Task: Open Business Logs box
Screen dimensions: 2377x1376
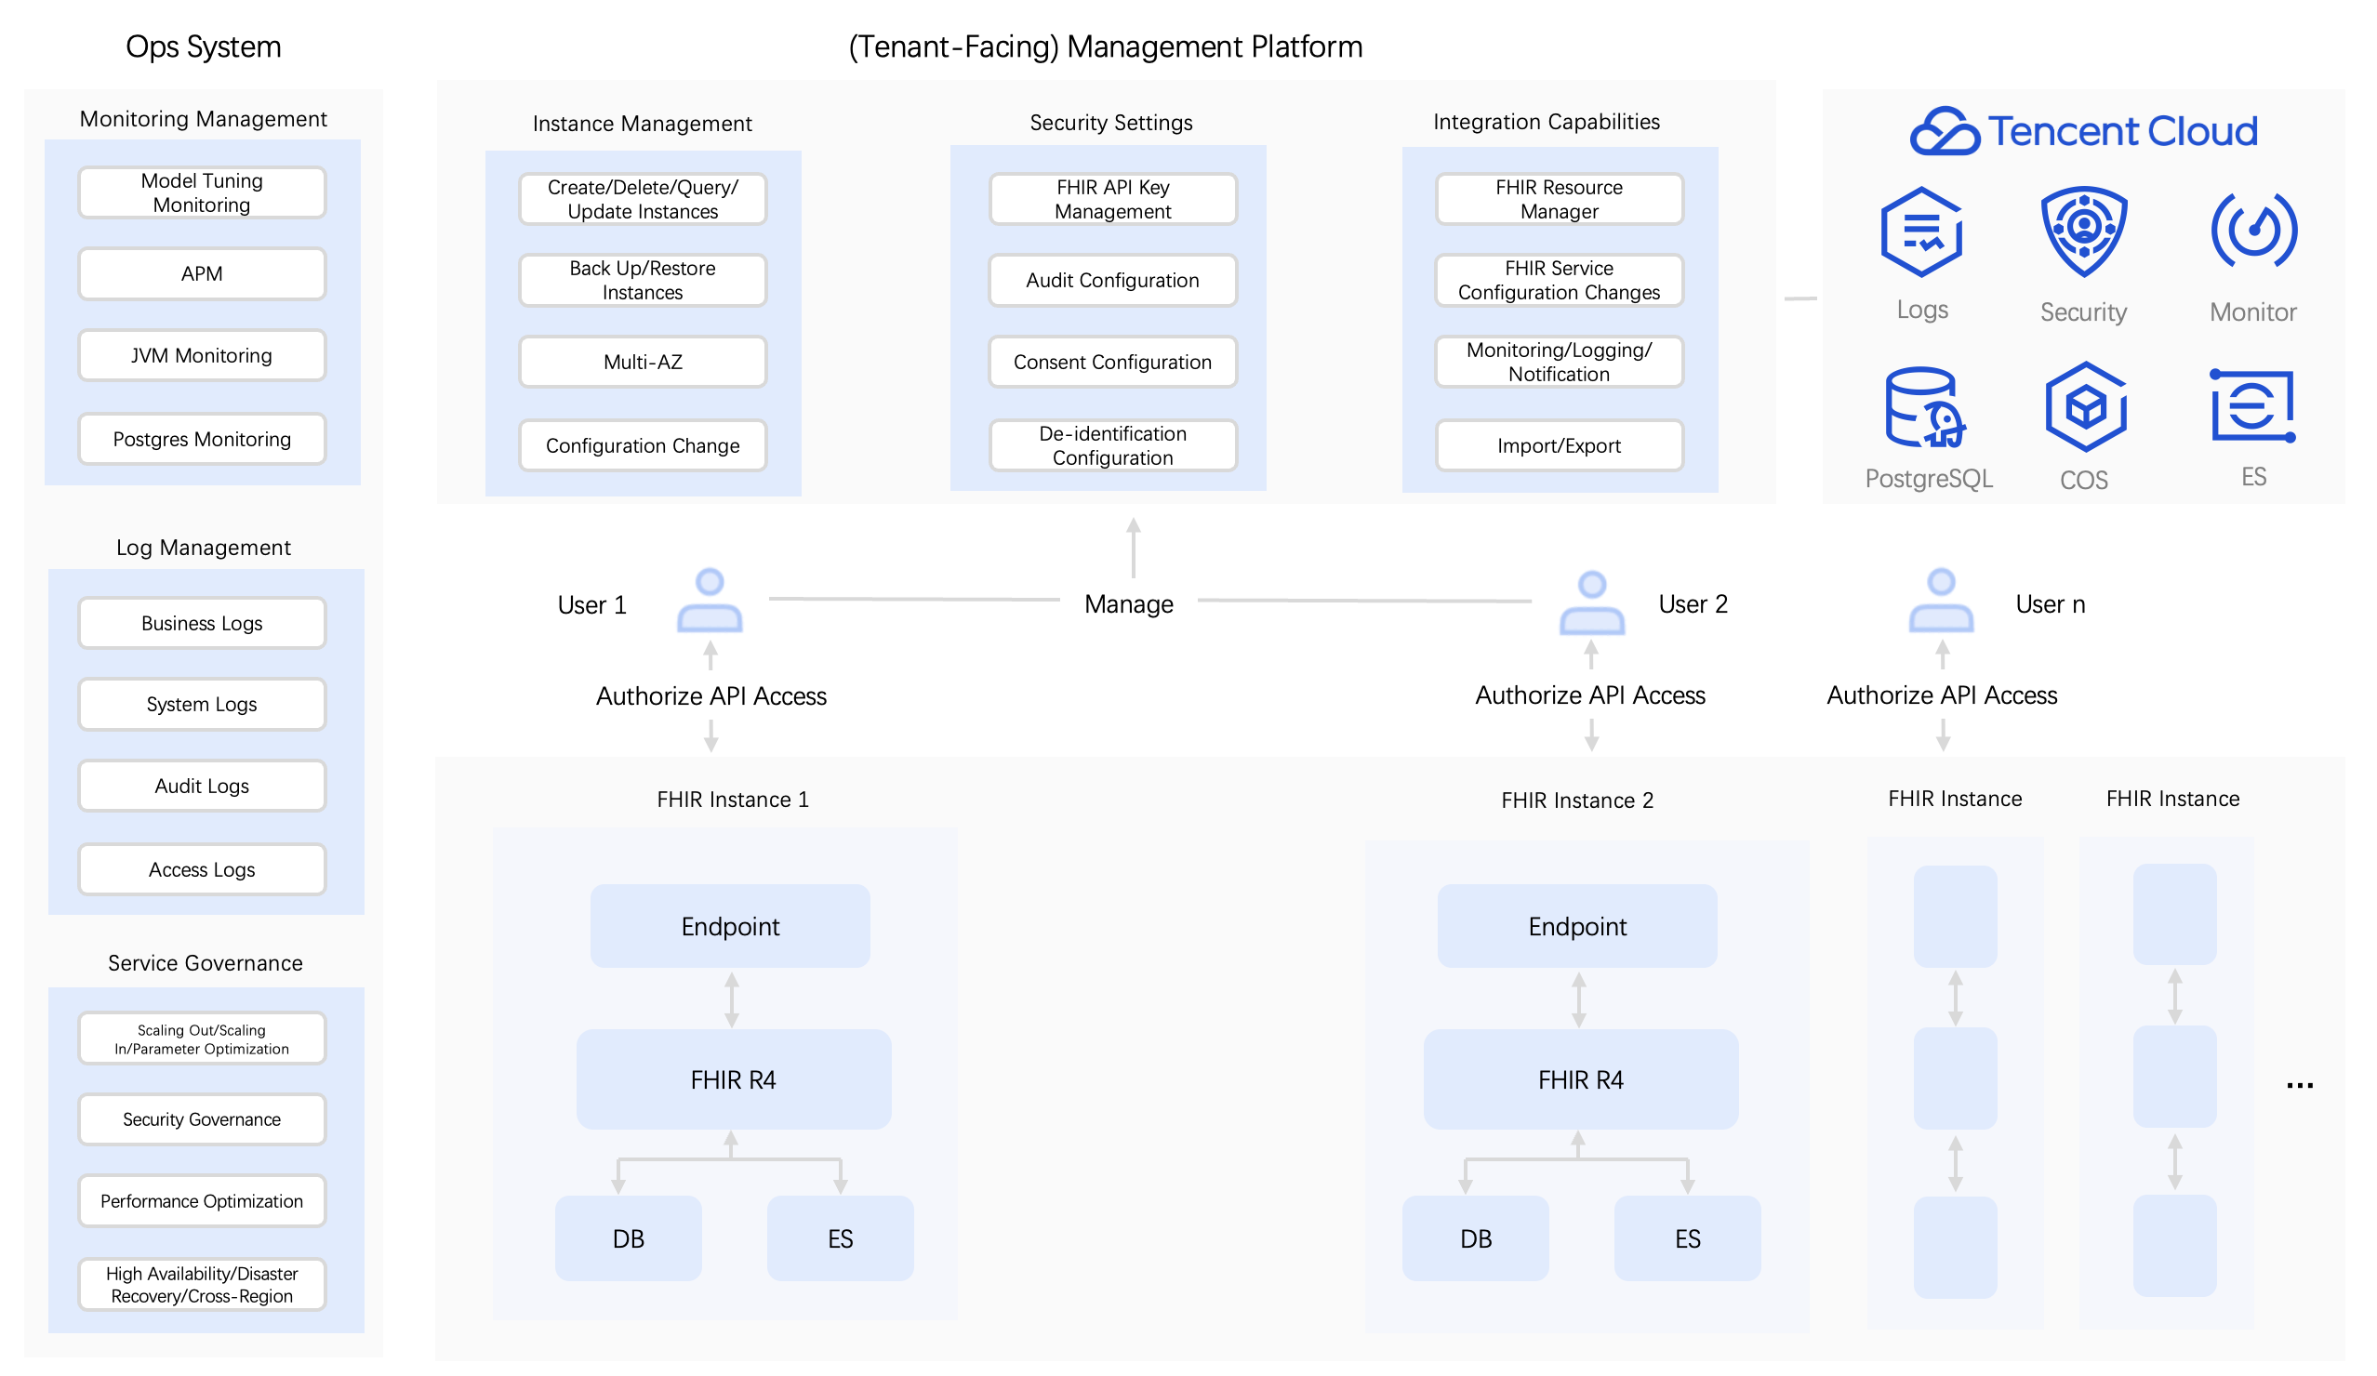Action: coord(202,622)
